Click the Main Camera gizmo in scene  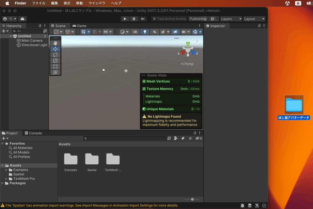pos(104,70)
